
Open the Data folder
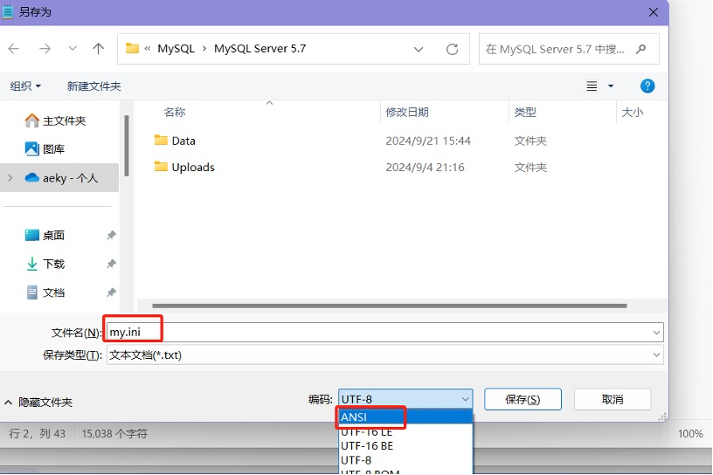click(183, 141)
